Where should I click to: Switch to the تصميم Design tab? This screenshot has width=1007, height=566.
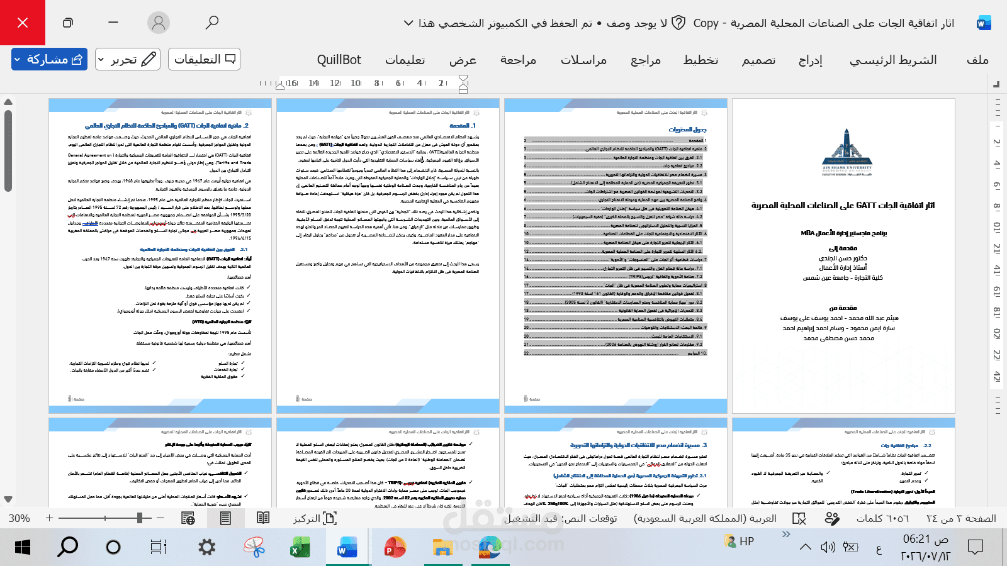click(x=758, y=60)
